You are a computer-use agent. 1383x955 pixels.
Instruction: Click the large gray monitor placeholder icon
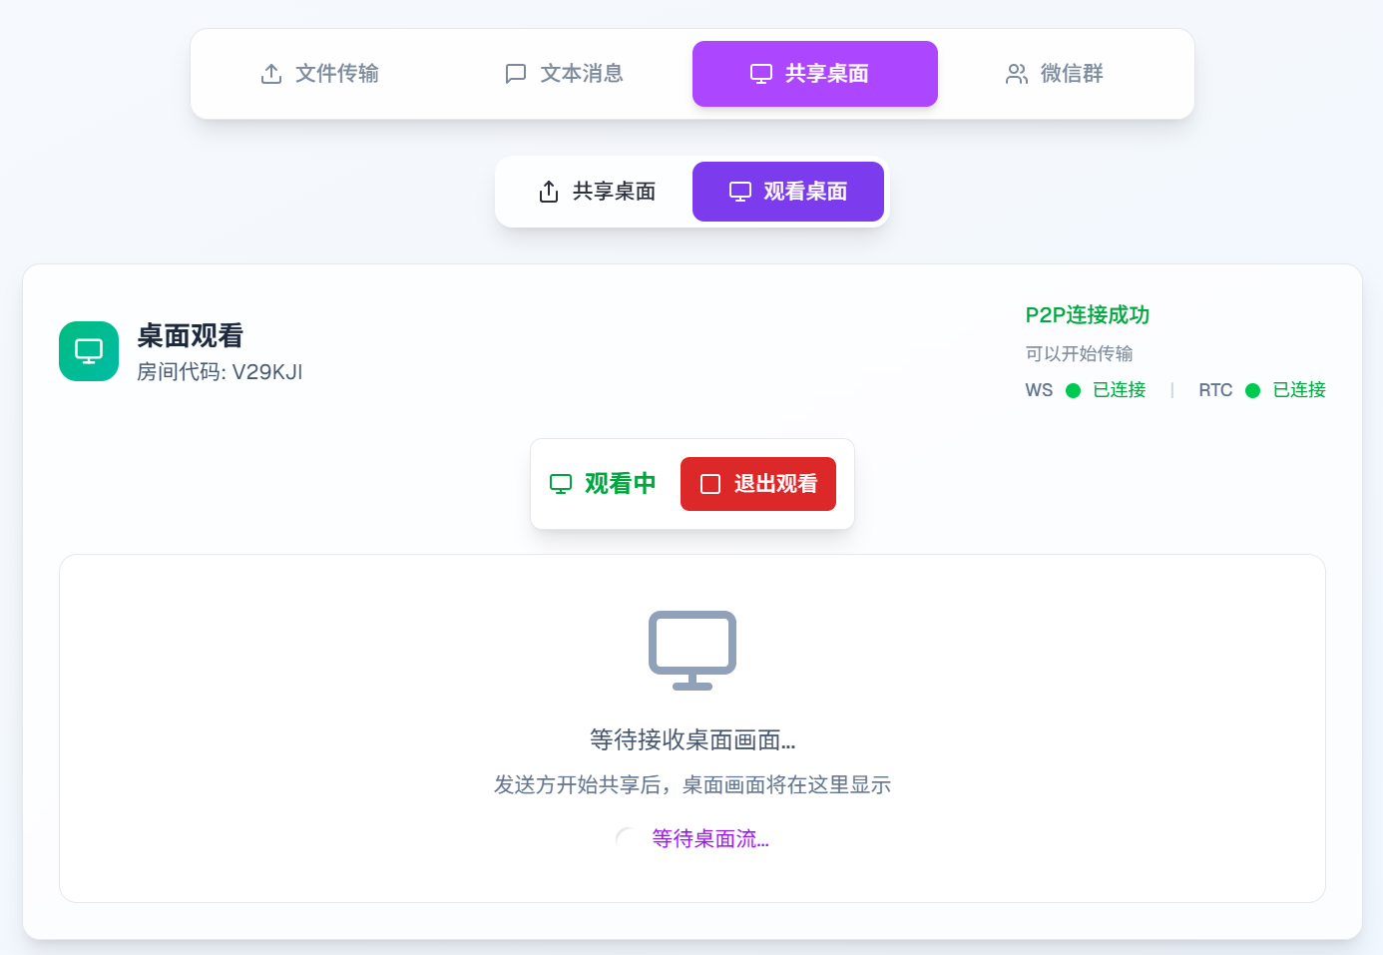[692, 651]
